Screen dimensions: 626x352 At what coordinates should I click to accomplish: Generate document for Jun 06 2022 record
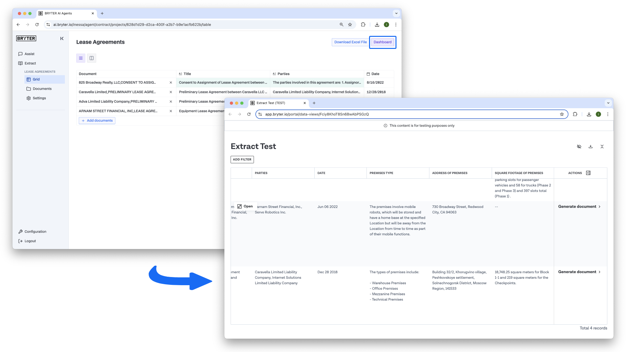pyautogui.click(x=579, y=207)
